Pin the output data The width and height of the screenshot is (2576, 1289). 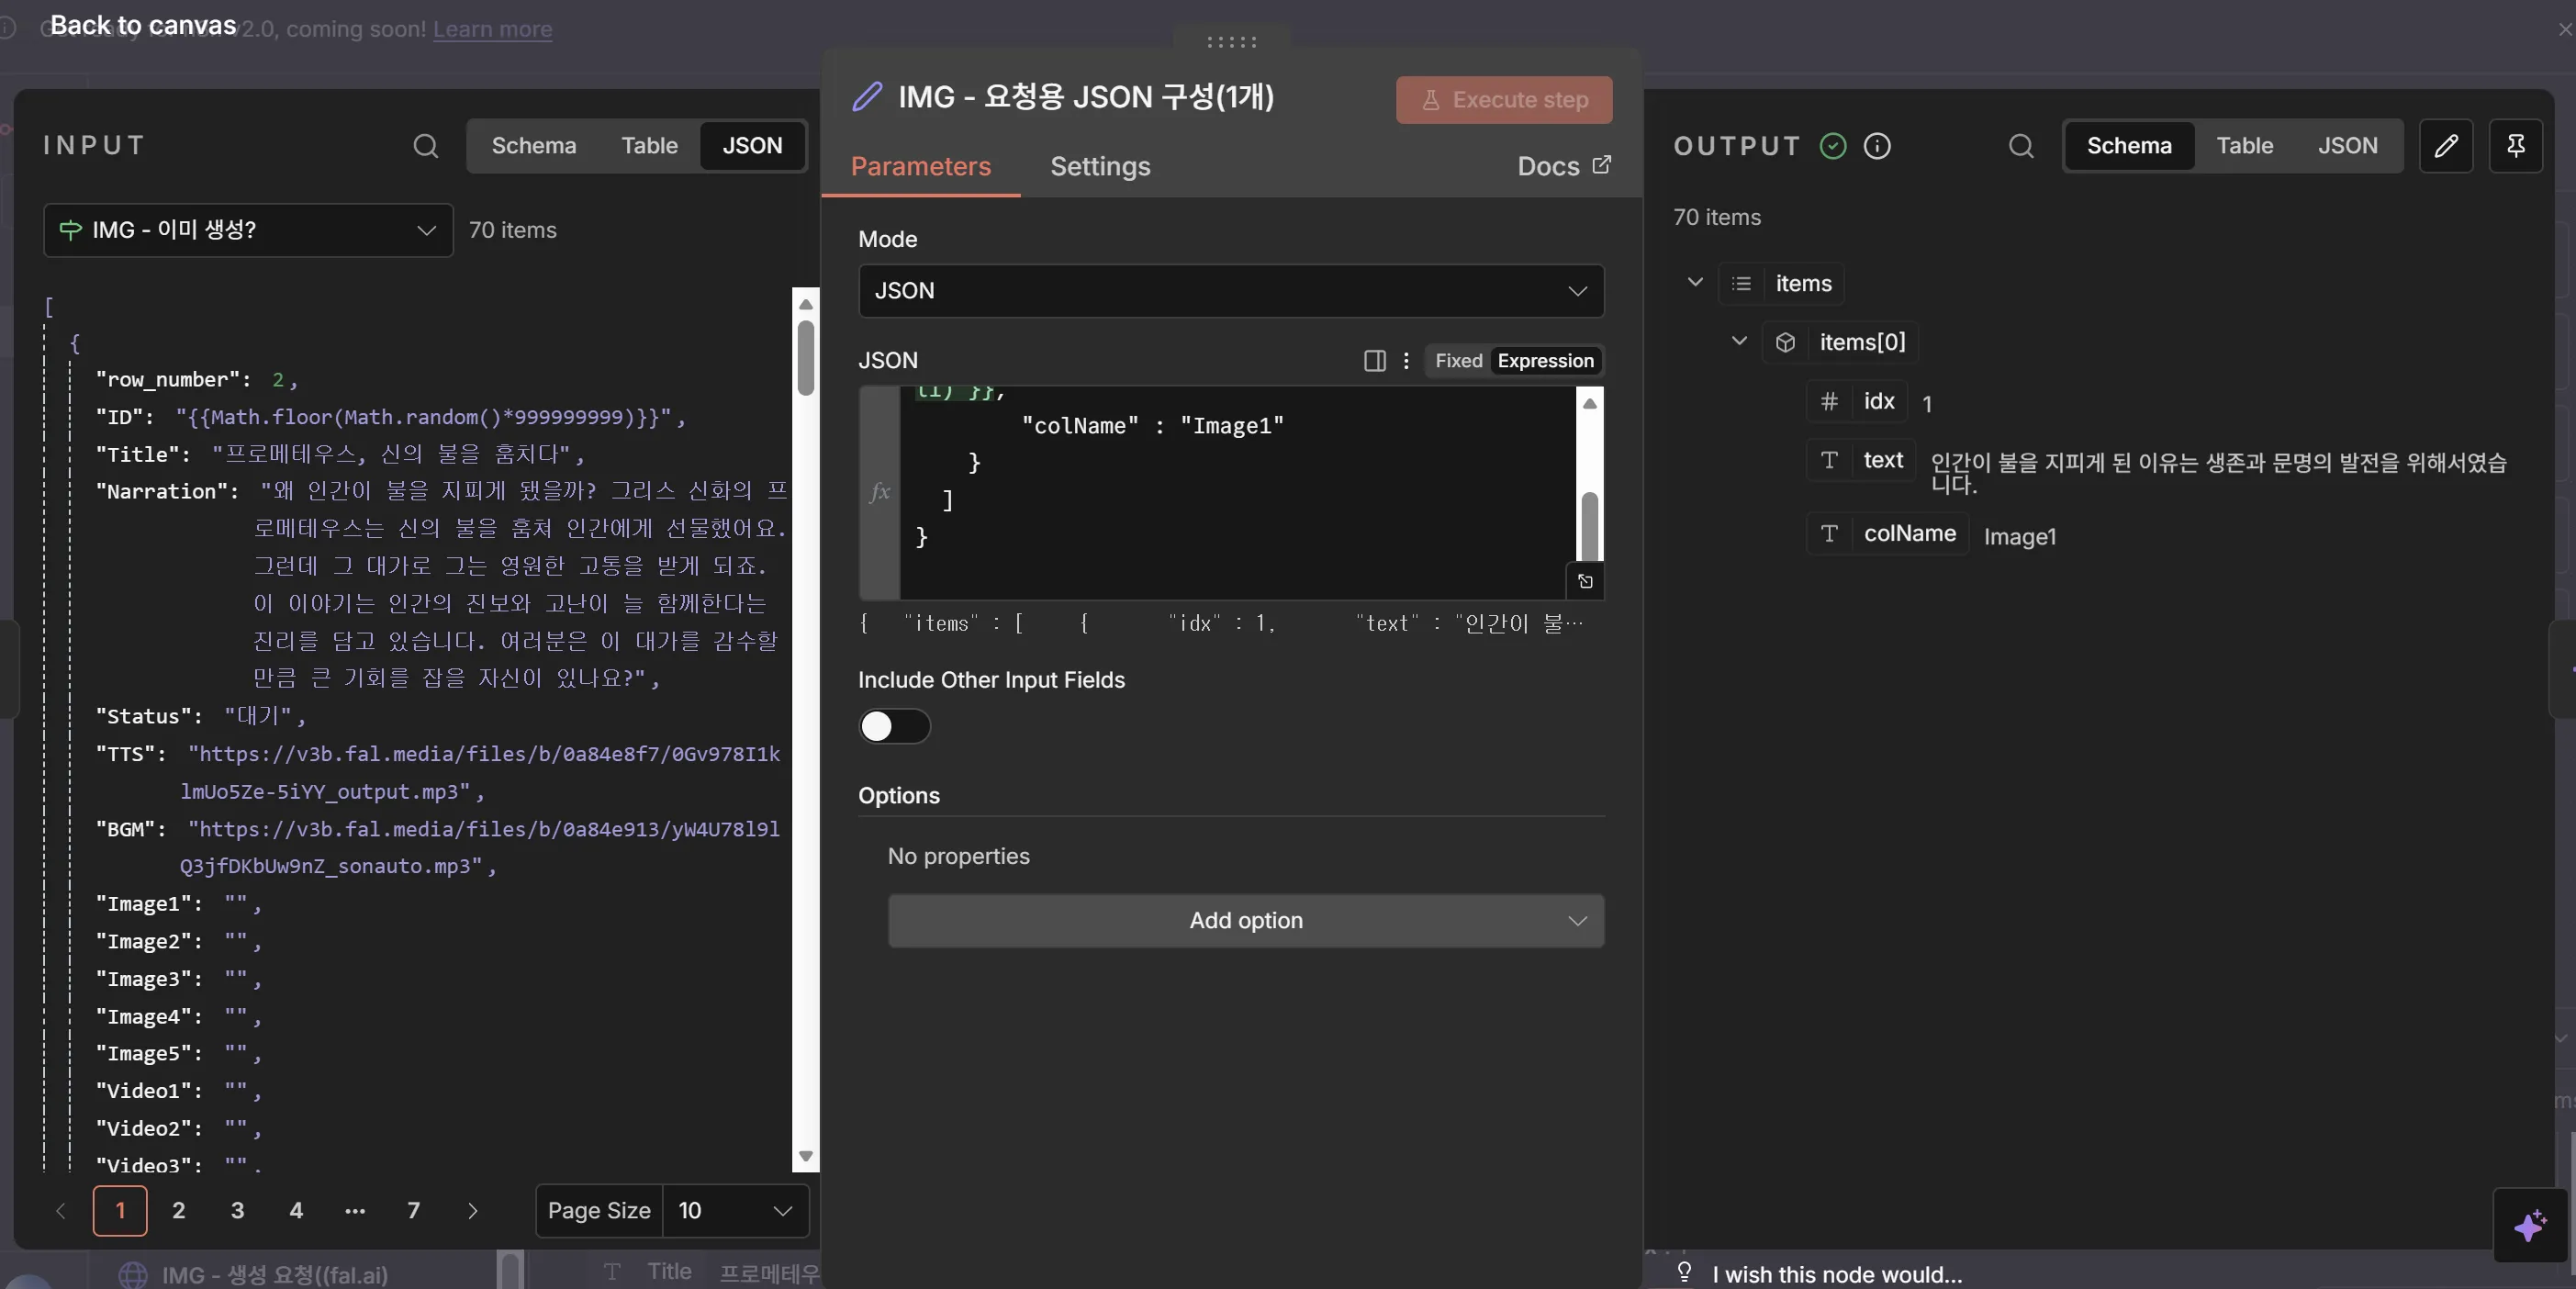pyautogui.click(x=2518, y=146)
